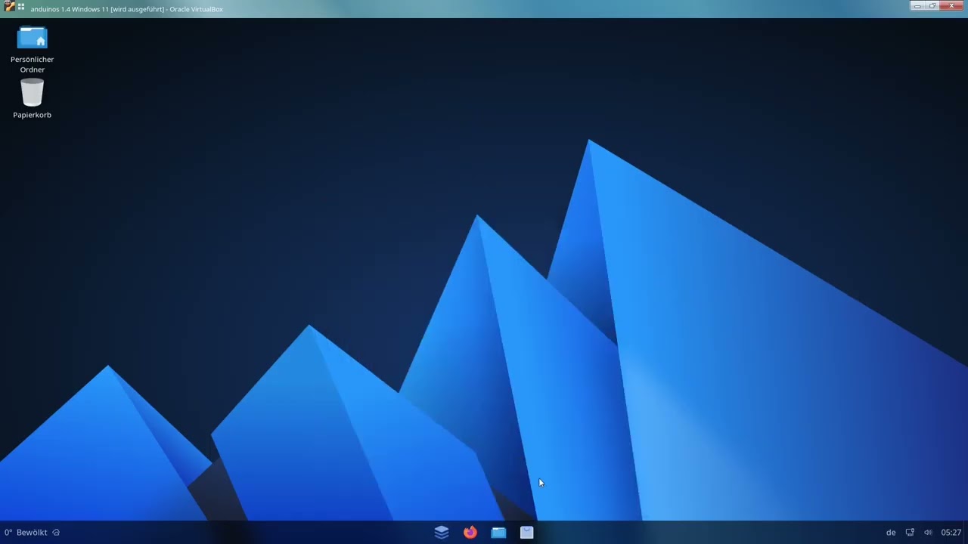Close the VirtualBox window
The height and width of the screenshot is (544, 968).
click(x=951, y=6)
